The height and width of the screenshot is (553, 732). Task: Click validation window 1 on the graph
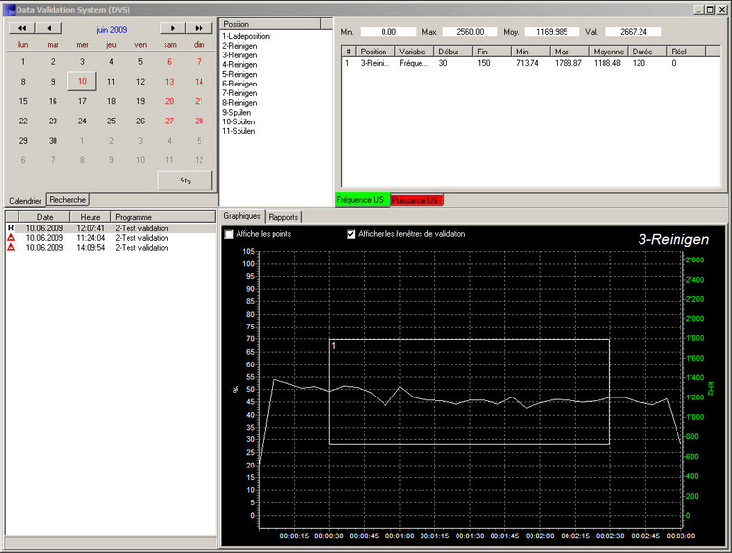pos(469,392)
